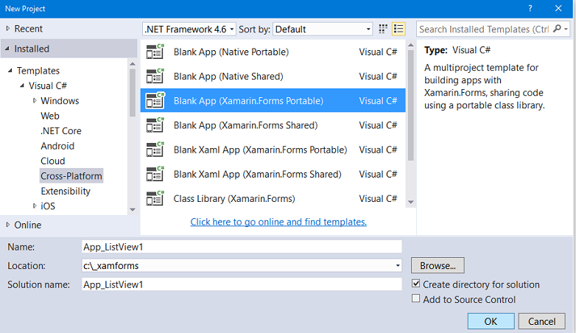Image resolution: width=576 pixels, height=333 pixels.
Task: Open the Location path dropdown arrow
Action: 398,265
